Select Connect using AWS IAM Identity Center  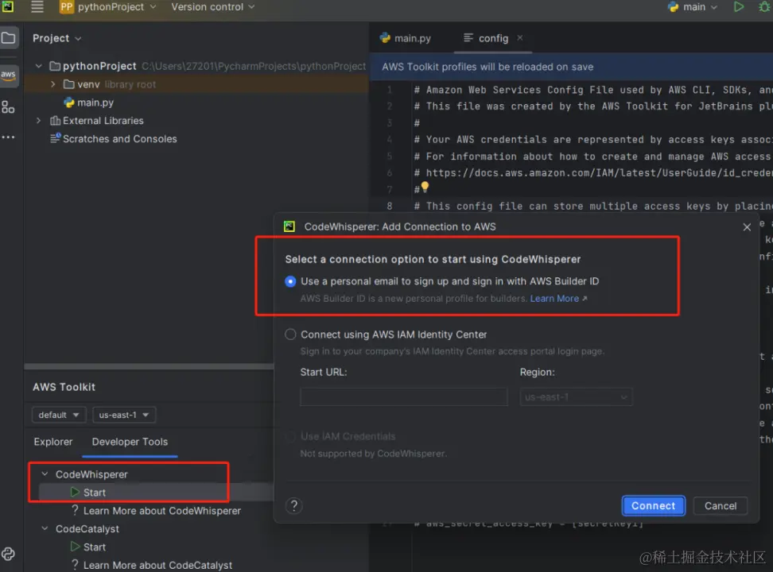pyautogui.click(x=290, y=334)
